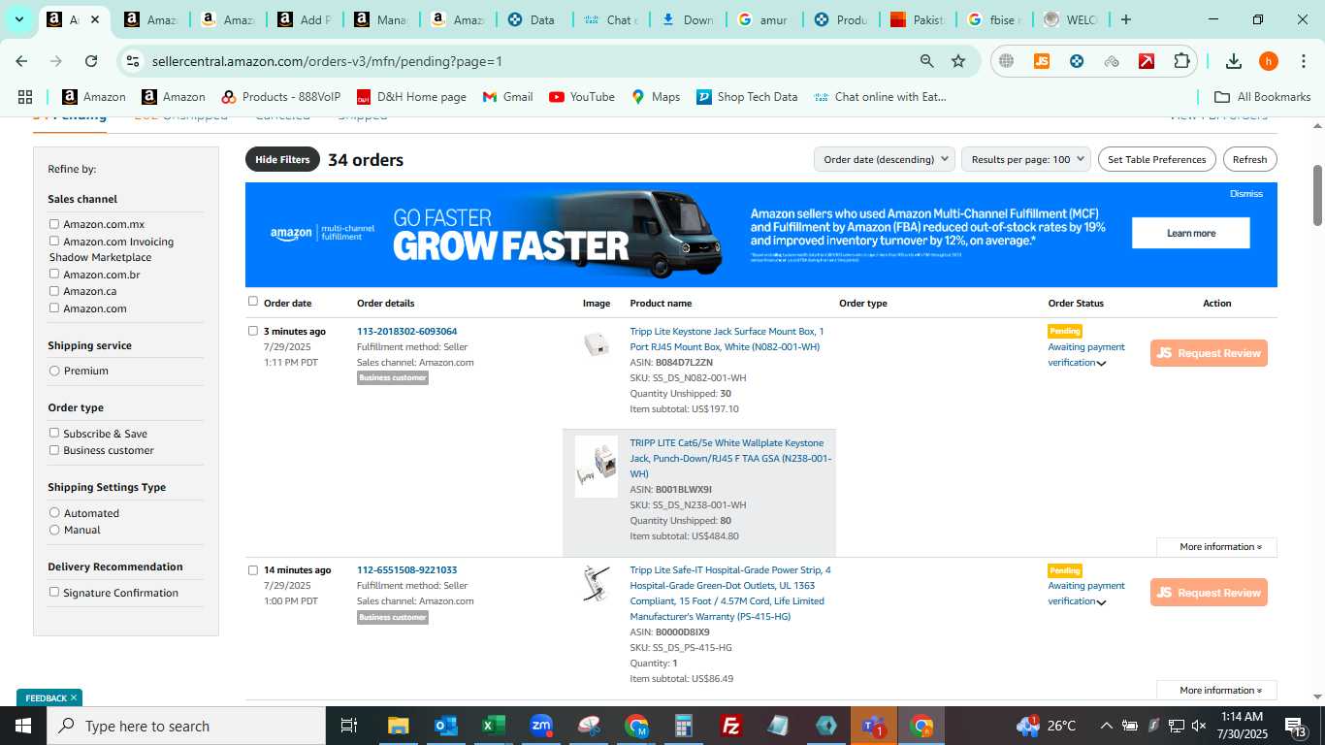Open the Order date (descending) sort dropdown
Screen dimensions: 1325x745
coord(884,159)
